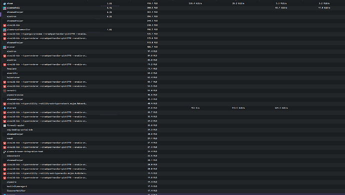The width and height of the screenshot is (345, 195).
Task: Click the plasmashell process icon
Action: [4, 8]
